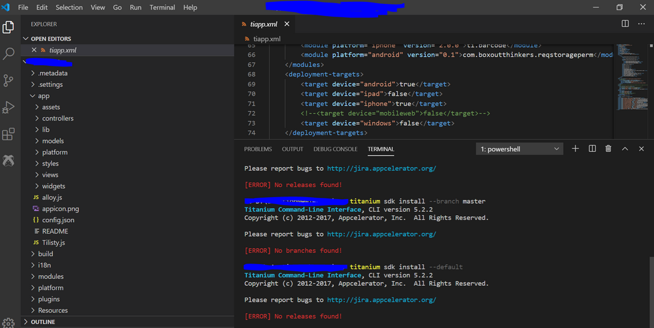
Task: Click line number 72 in gutter
Action: (x=252, y=114)
